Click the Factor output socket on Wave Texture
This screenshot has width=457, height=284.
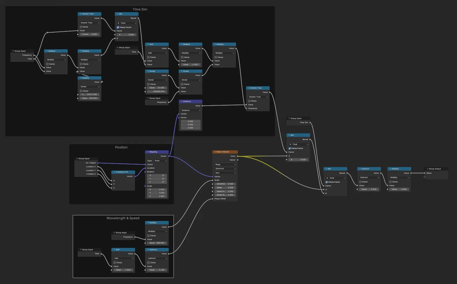coord(238,160)
